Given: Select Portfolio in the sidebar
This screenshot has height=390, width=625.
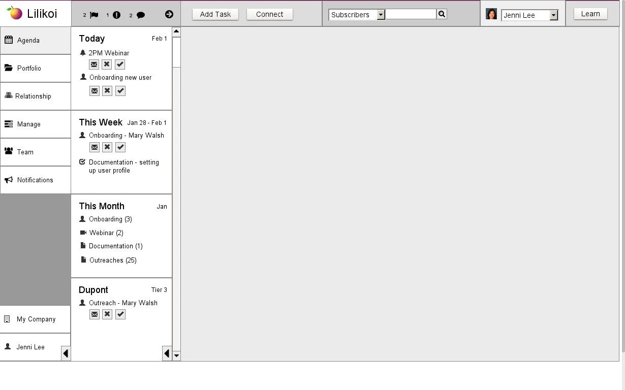Looking at the screenshot, I should [29, 68].
